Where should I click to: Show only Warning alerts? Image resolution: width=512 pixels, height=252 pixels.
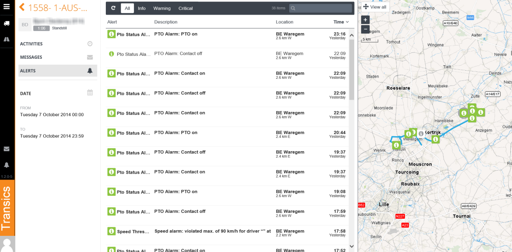point(162,8)
